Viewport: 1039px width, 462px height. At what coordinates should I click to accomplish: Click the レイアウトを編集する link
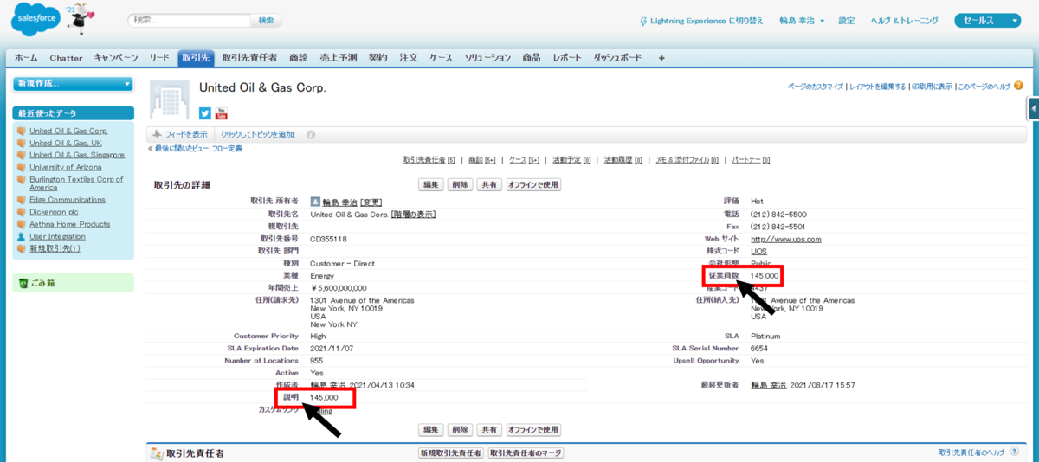[x=877, y=87]
